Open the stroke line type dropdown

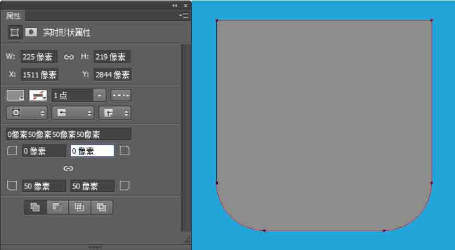(x=121, y=96)
